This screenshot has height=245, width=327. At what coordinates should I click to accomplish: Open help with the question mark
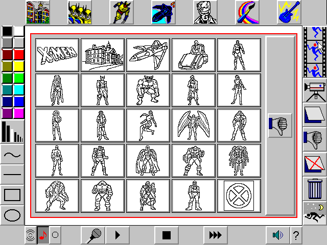[x=296, y=235]
